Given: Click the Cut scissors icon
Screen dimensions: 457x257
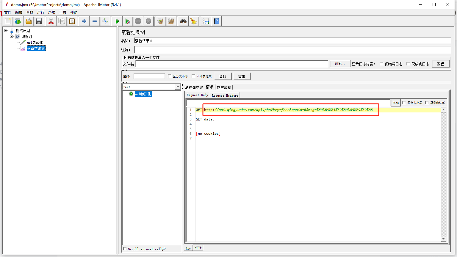Looking at the screenshot, I should coord(51,21).
